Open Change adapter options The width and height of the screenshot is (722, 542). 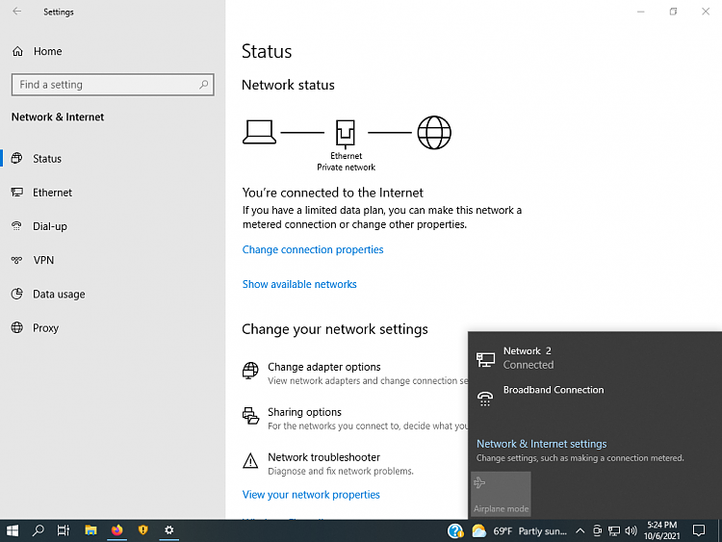pos(323,367)
